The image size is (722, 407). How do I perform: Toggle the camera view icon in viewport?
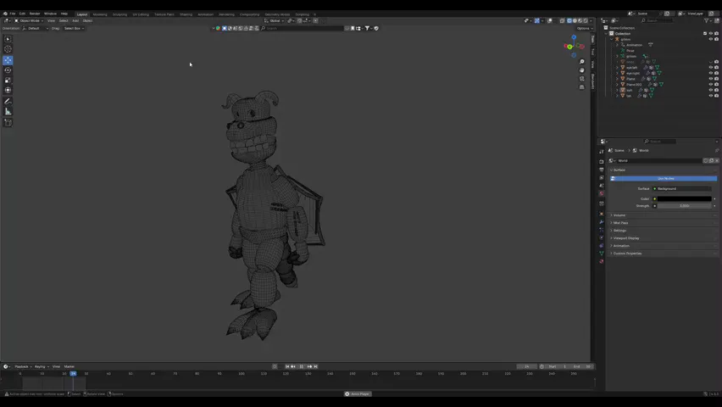[582, 79]
